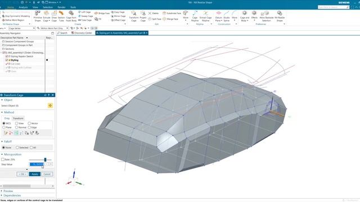Select the Extrude Cage tool
The image size is (360, 202).
pyautogui.click(x=46, y=16)
